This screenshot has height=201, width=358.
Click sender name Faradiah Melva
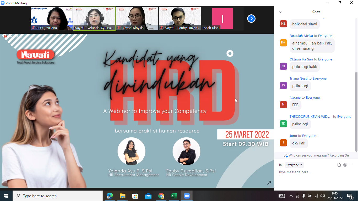[301, 36]
